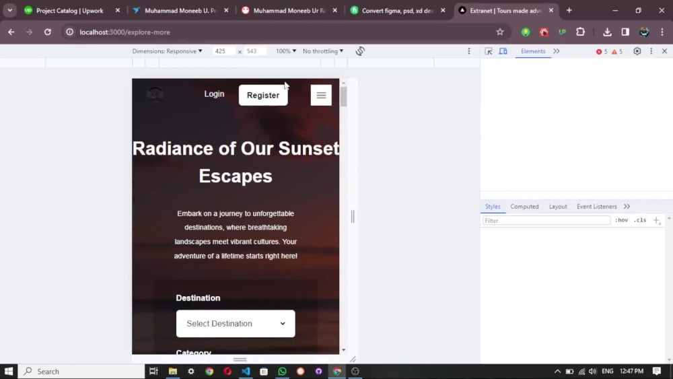Open the Extensions puzzle icon

coord(580,32)
